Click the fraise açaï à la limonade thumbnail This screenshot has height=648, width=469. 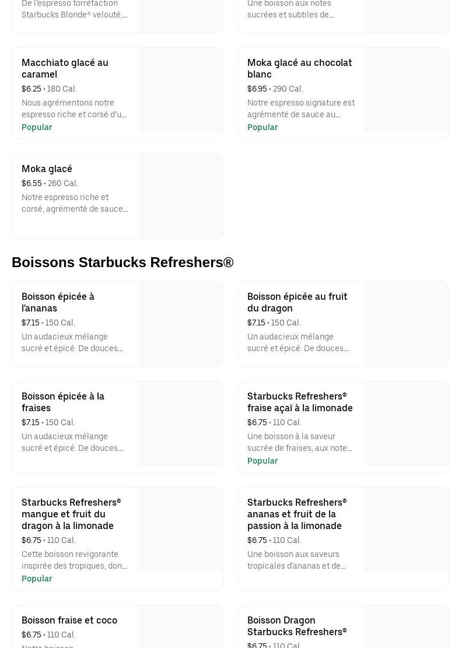coord(407,424)
